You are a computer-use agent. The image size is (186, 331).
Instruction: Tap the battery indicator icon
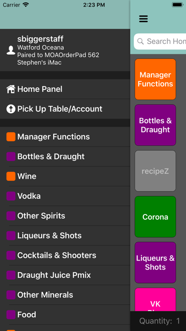pyautogui.click(x=177, y=5)
